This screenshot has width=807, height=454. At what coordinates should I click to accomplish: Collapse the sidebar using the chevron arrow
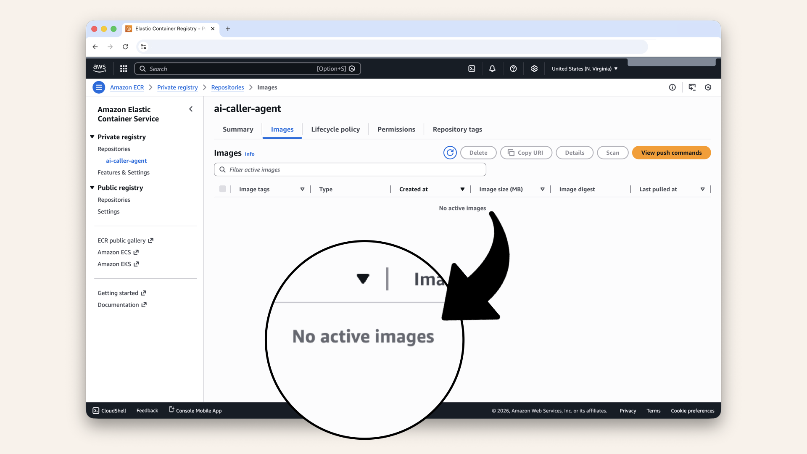[191, 109]
